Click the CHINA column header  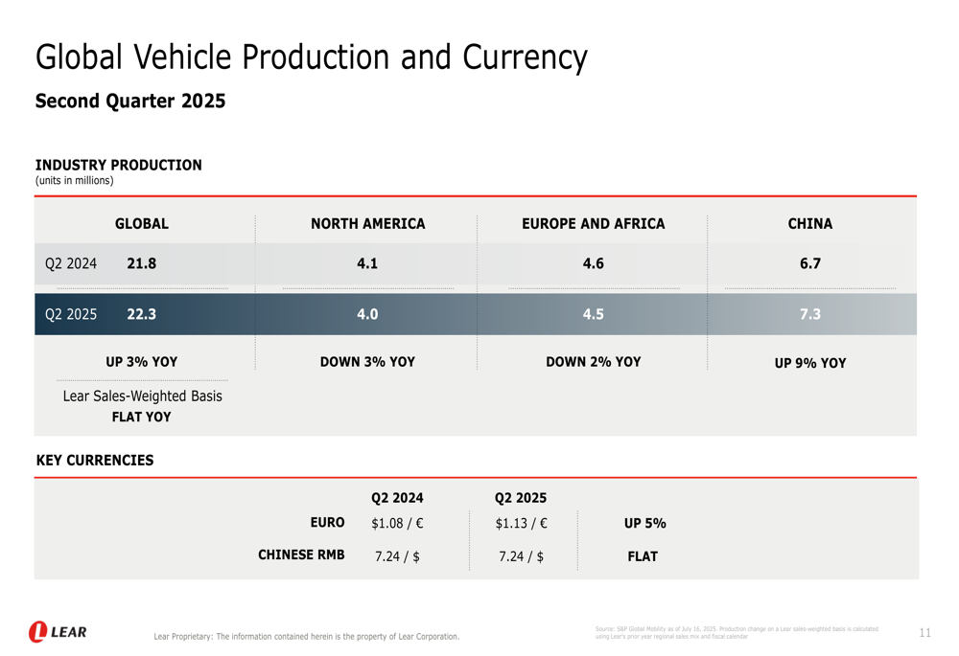pyautogui.click(x=810, y=224)
